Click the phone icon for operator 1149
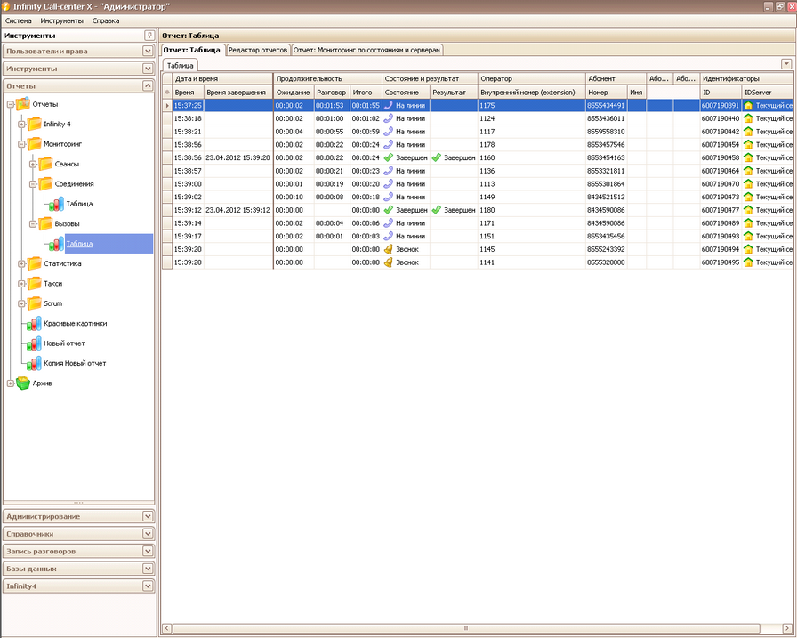This screenshot has height=638, width=797. click(x=389, y=197)
